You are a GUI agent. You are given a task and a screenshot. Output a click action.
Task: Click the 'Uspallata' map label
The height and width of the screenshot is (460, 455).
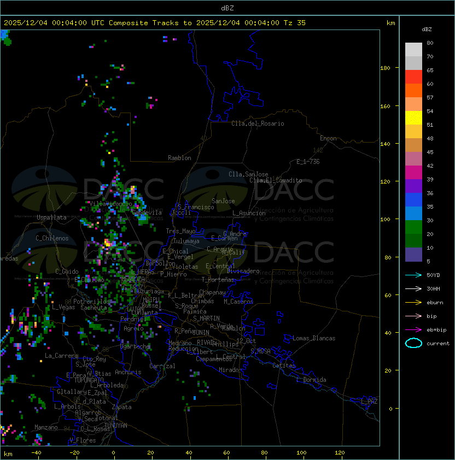pos(51,217)
